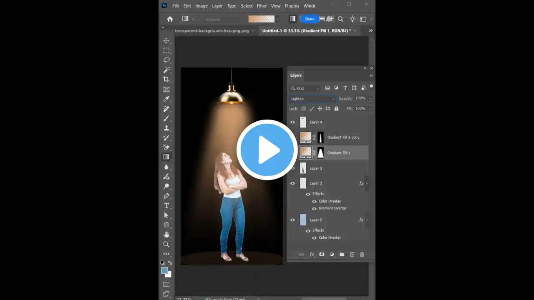Select the Lasso tool
The image size is (534, 300).
click(166, 60)
